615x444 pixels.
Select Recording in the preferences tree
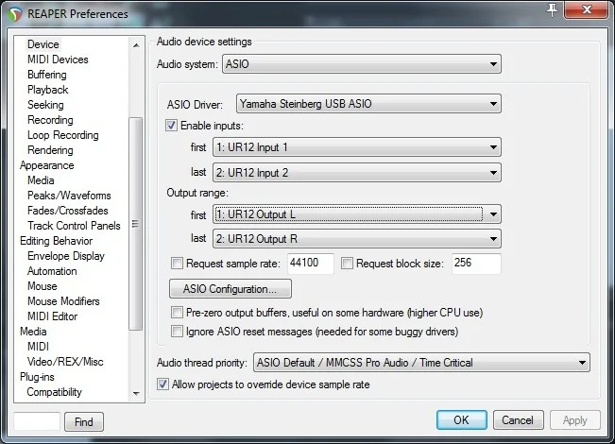(x=50, y=120)
